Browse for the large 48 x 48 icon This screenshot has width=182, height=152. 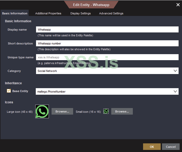[x=62, y=111]
